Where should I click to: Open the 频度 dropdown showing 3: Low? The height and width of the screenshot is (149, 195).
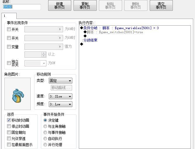[x=60, y=104]
